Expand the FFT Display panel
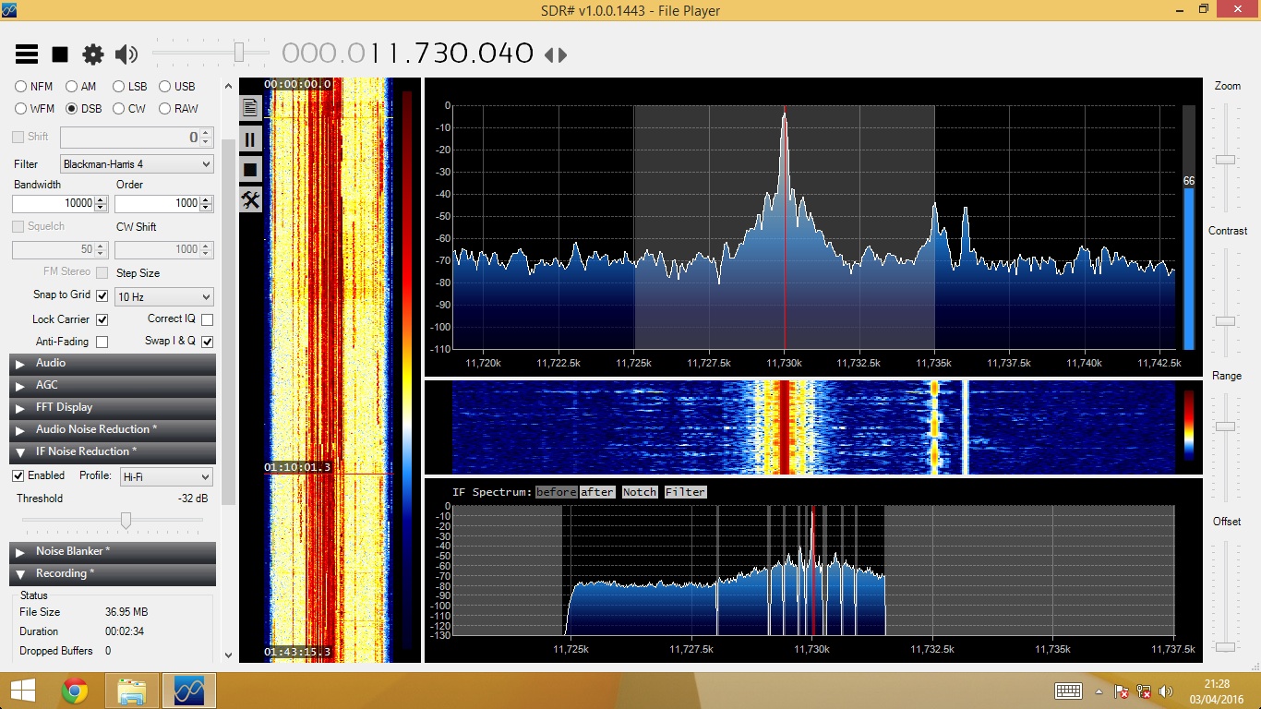This screenshot has height=709, width=1261. 113,407
